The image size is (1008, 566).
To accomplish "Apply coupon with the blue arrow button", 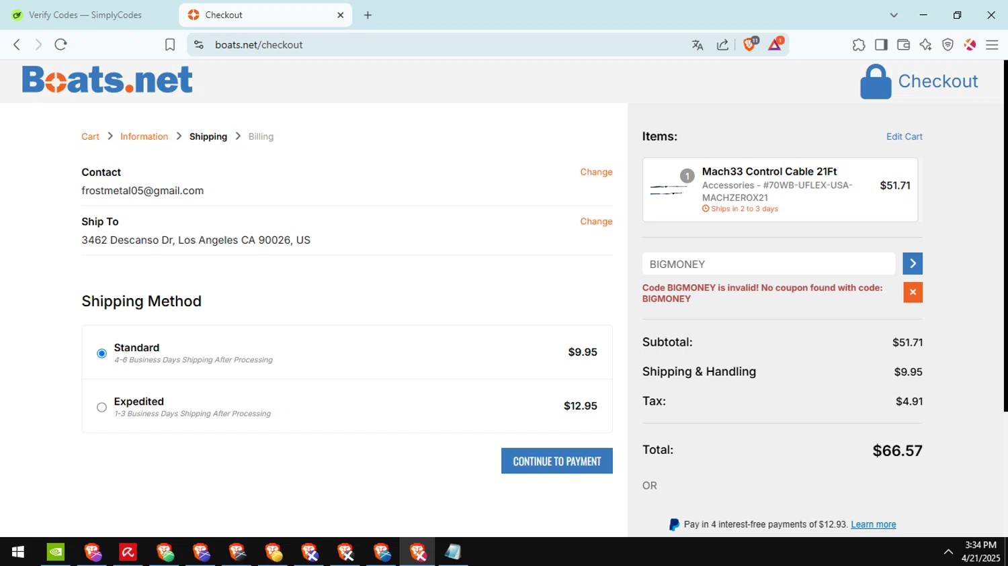I will pyautogui.click(x=913, y=264).
